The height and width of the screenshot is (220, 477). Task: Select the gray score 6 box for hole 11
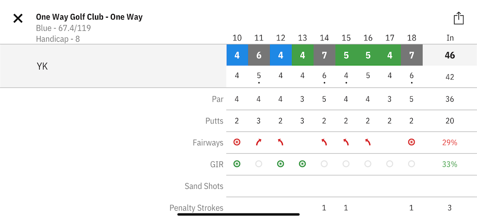pos(259,55)
